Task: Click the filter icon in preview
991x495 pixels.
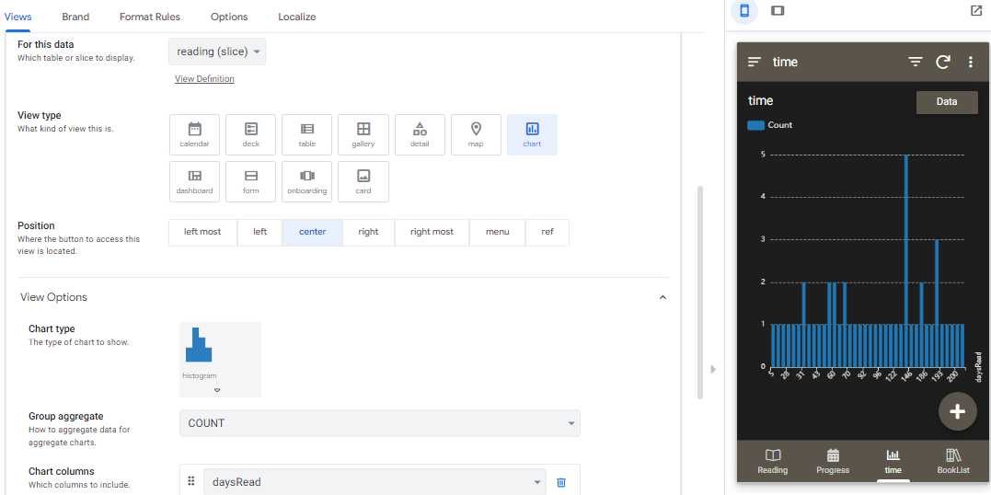Action: 915,62
